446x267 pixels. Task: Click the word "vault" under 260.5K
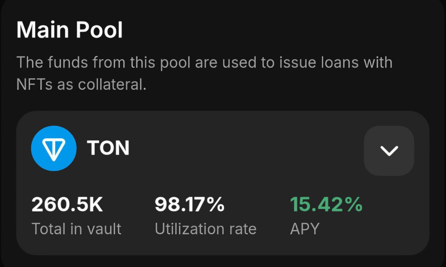104,229
